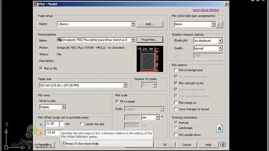The image size is (269, 151).
Task: Enable Plot stamp on checkbox
Action: coord(176,102)
